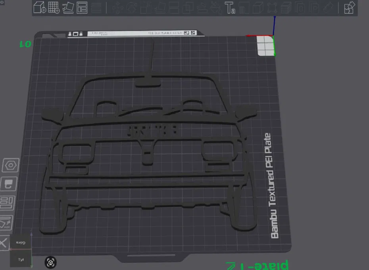This screenshot has width=369, height=270.
Task: Remove the plate with X icon
Action: point(4,243)
